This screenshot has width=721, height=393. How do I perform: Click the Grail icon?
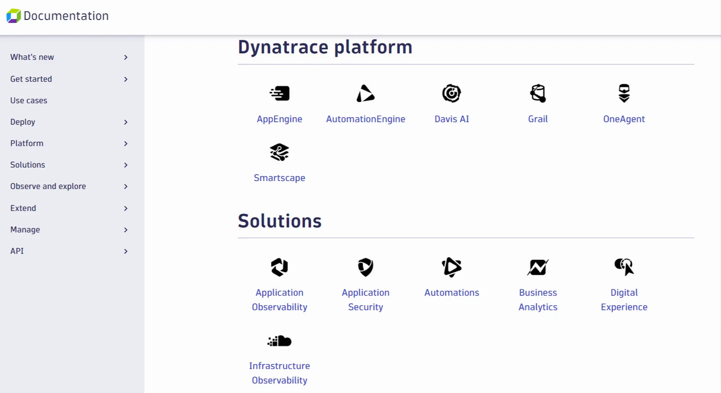coord(538,93)
